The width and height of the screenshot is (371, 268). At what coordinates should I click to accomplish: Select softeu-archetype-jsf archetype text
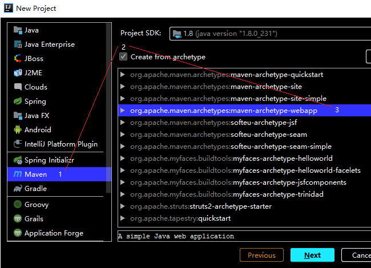pos(213,123)
